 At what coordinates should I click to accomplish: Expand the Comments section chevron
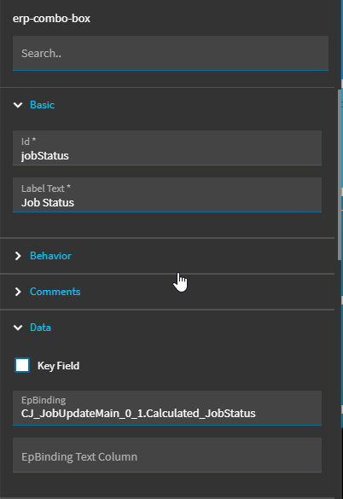[18, 292]
